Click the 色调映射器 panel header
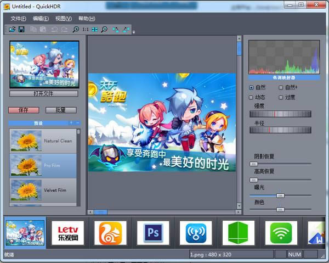The image size is (329, 263). coord(284,77)
